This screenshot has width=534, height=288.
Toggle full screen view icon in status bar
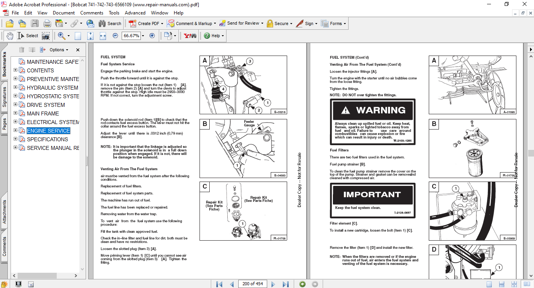tap(18, 284)
